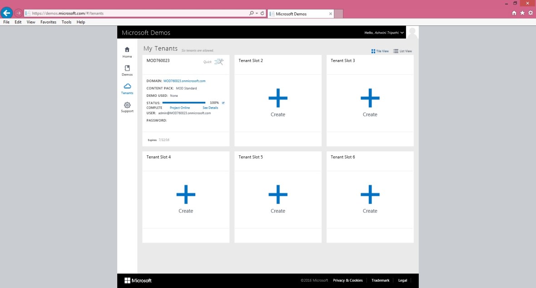This screenshot has height=288, width=536.
Task: Click the tenant status progress bar
Action: [x=184, y=103]
